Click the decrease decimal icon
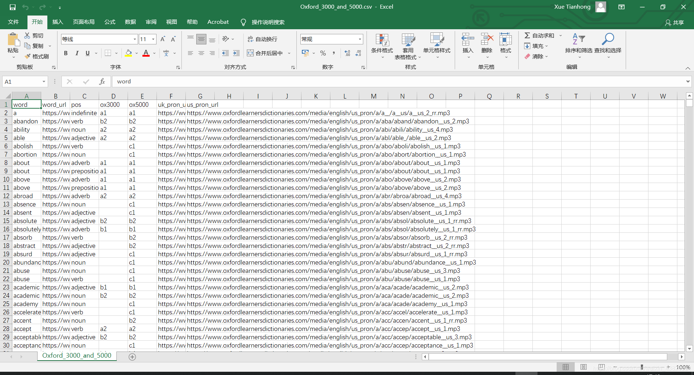This screenshot has height=375, width=694. pos(358,53)
